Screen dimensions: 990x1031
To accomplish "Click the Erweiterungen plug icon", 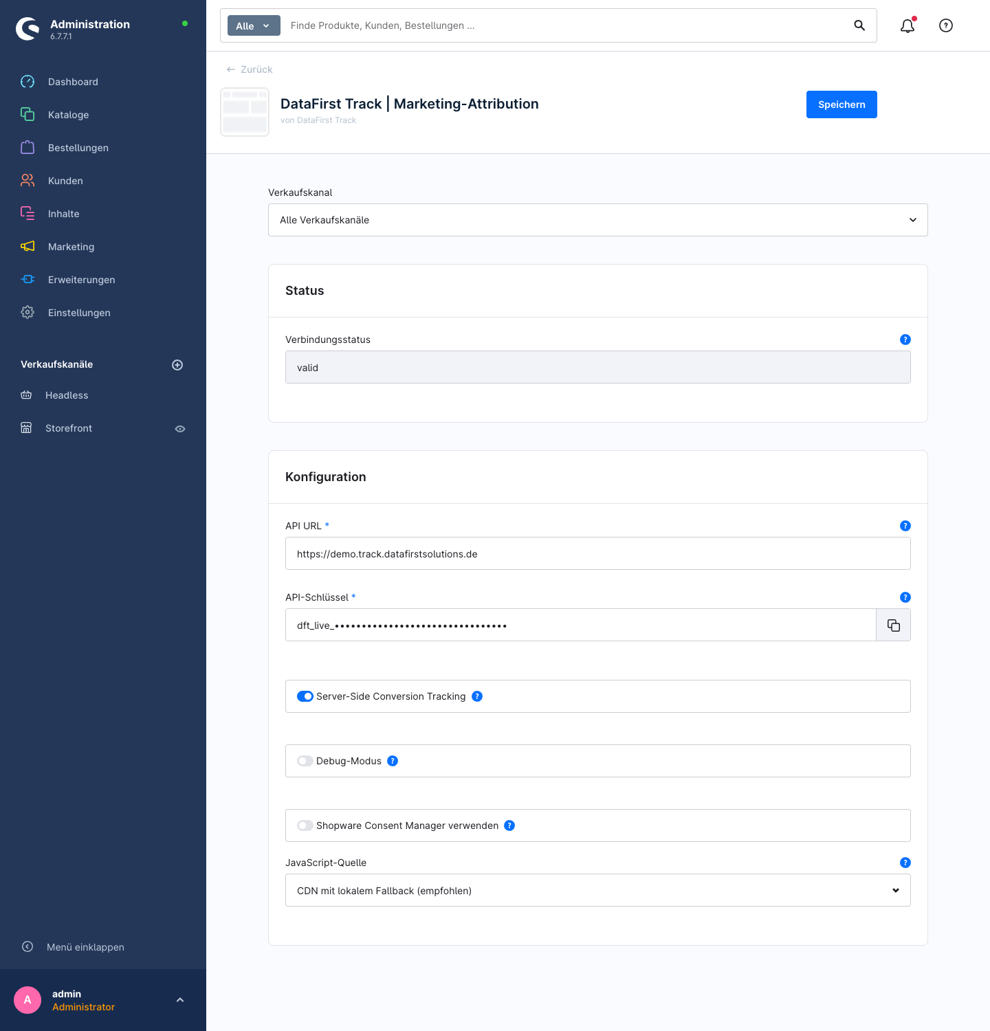I will click(27, 280).
